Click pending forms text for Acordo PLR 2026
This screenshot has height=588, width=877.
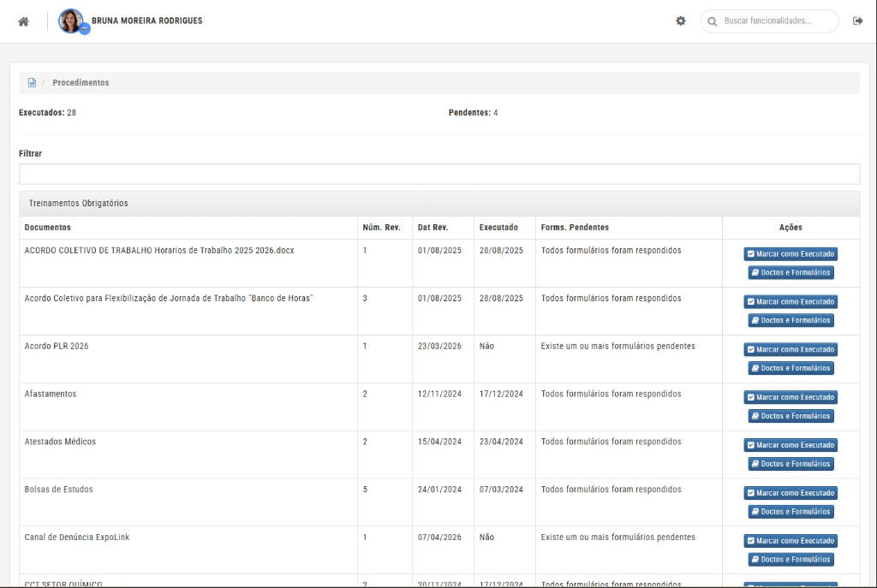click(618, 346)
